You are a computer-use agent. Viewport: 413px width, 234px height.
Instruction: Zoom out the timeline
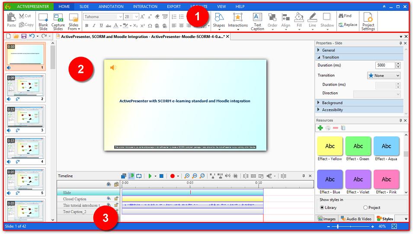click(x=195, y=176)
